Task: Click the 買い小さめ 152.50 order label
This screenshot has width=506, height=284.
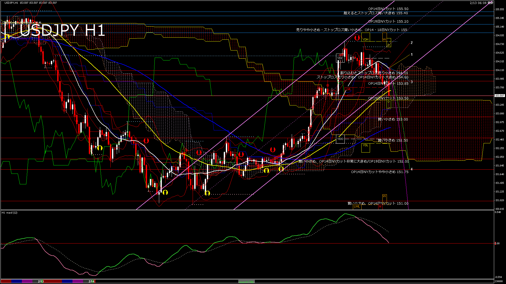Action: click(x=393, y=140)
